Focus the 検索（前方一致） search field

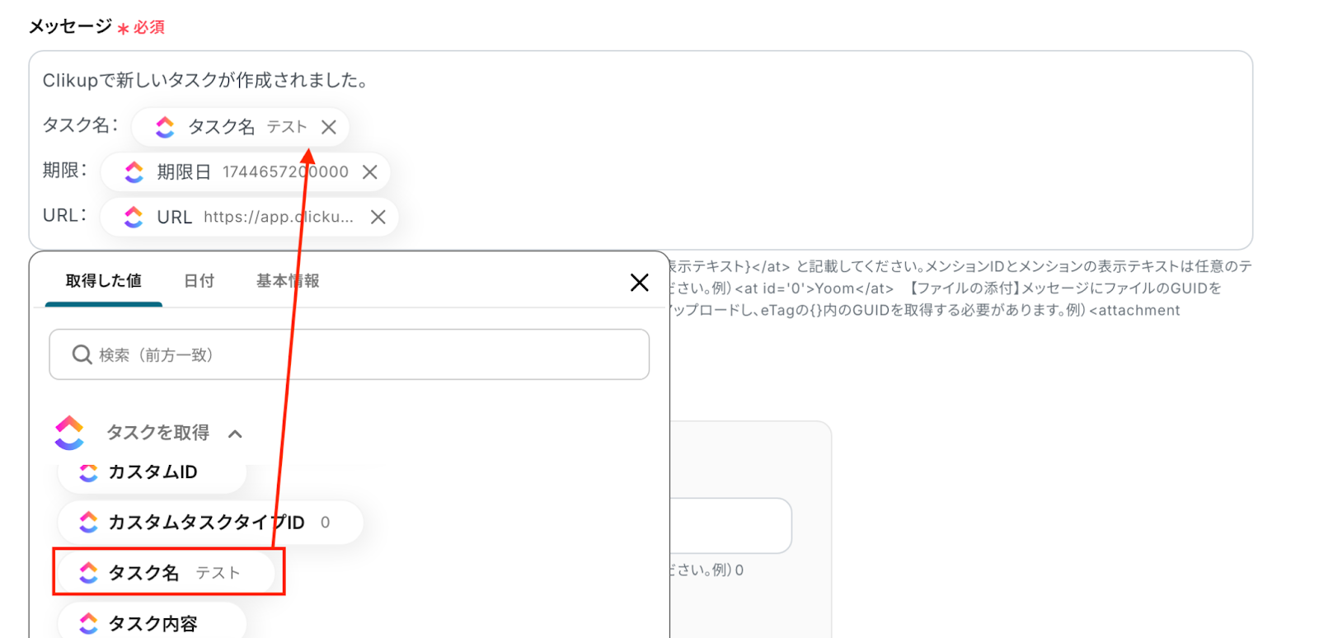coord(350,354)
